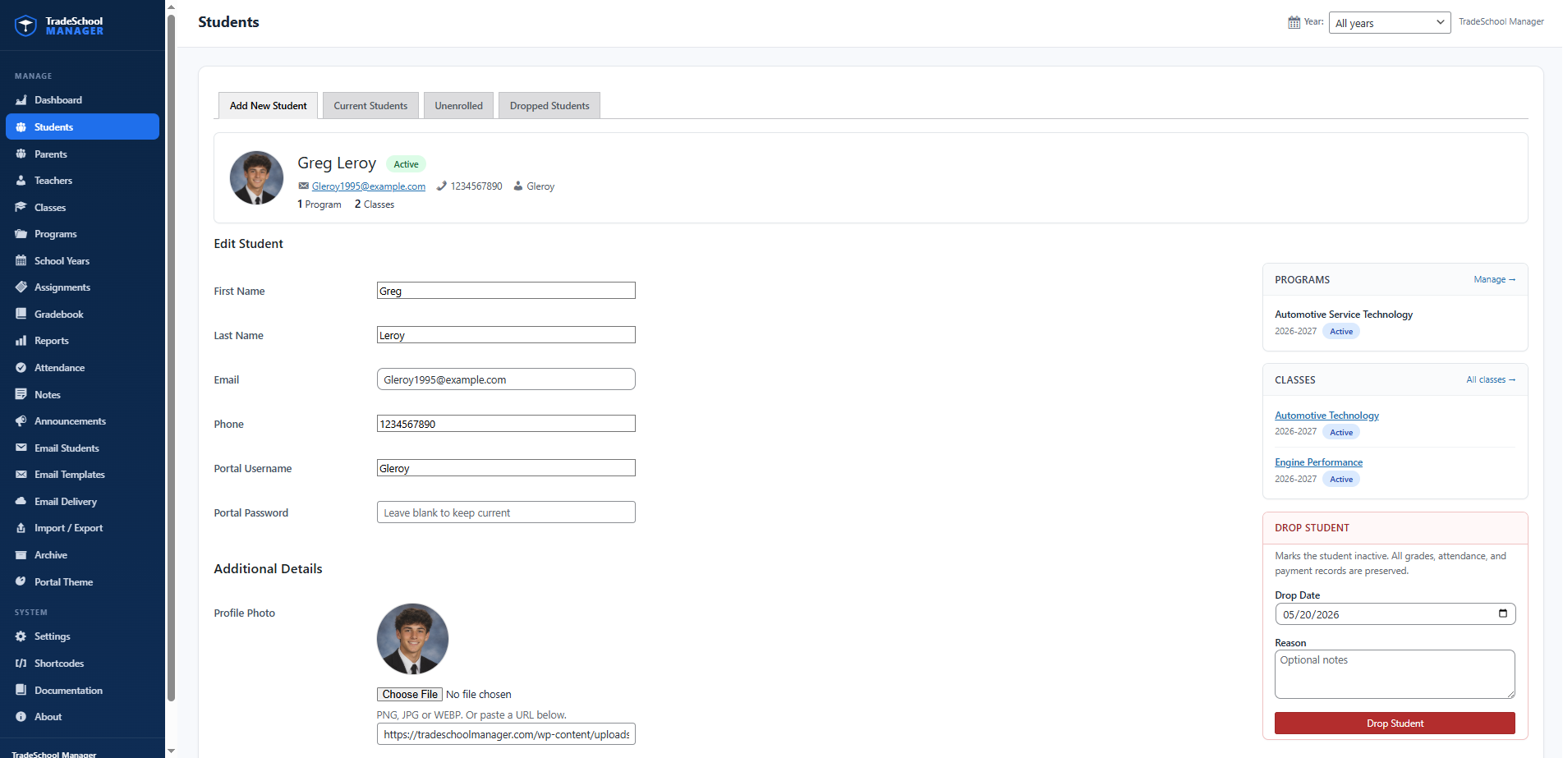Click the Attendance checkmark icon
1563x758 pixels.
(x=21, y=368)
